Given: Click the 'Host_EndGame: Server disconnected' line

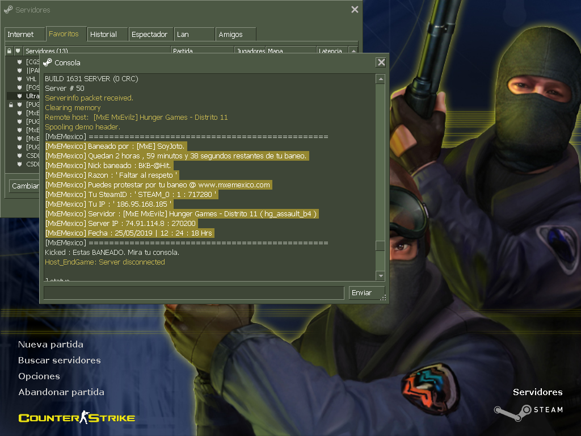Looking at the screenshot, I should coord(105,262).
